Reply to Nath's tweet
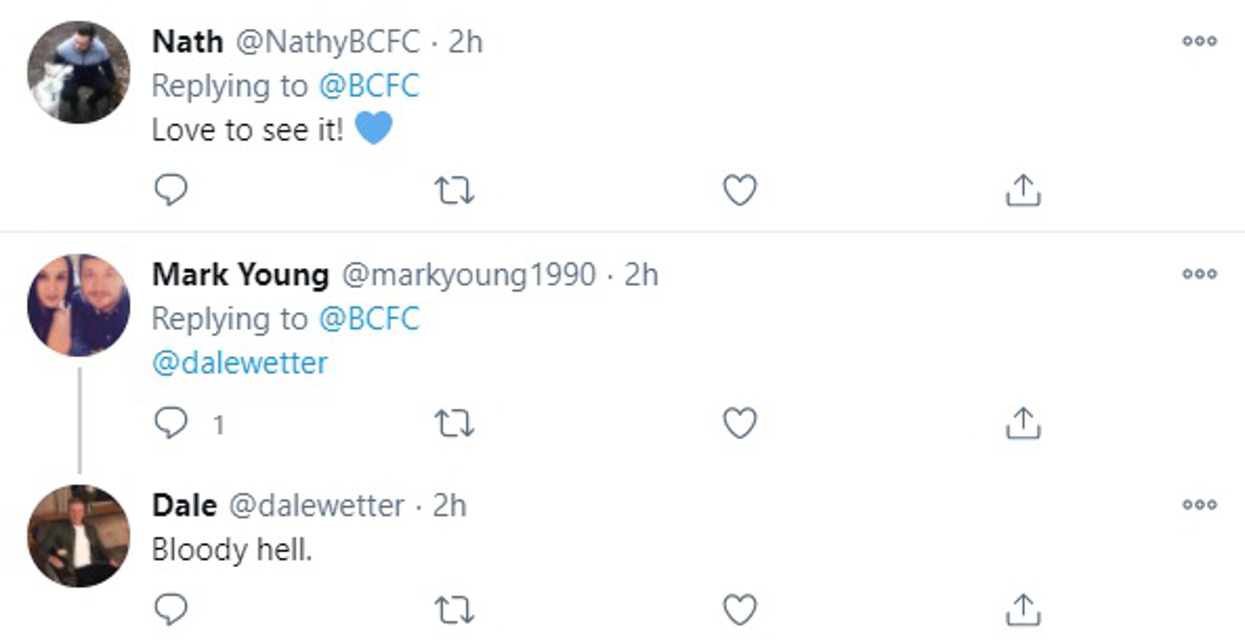Viewport: 1245px width, 640px height. [x=171, y=190]
